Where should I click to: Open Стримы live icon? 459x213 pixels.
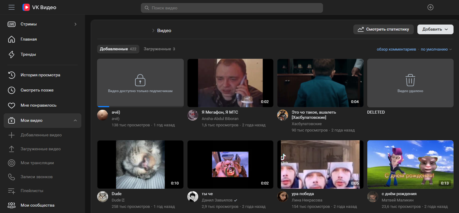click(12, 24)
